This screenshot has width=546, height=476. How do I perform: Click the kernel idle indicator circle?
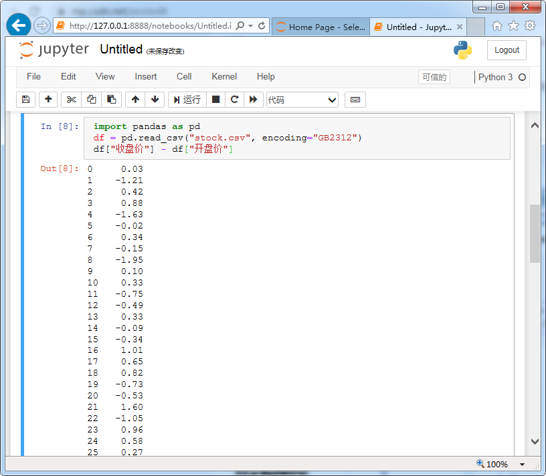coord(522,78)
